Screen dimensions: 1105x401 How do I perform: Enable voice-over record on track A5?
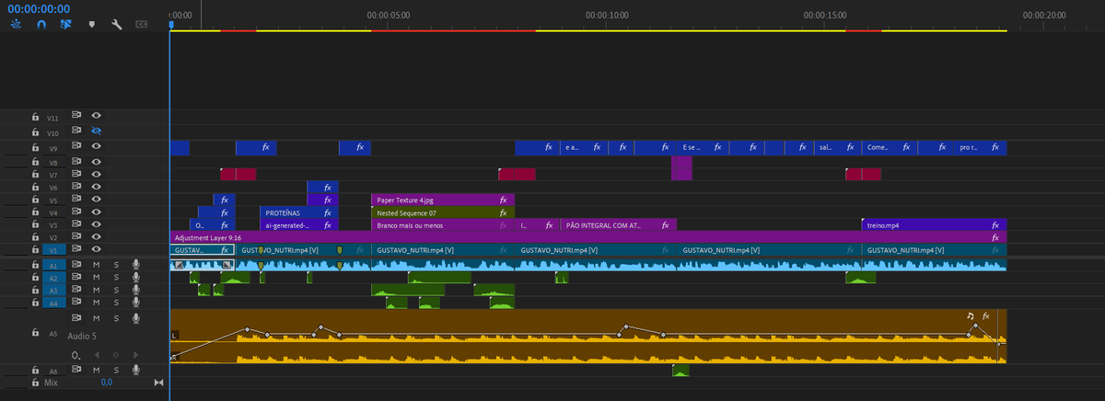(x=136, y=318)
